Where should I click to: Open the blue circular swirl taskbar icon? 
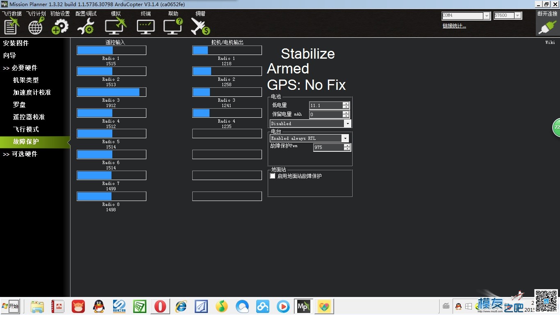[242, 306]
